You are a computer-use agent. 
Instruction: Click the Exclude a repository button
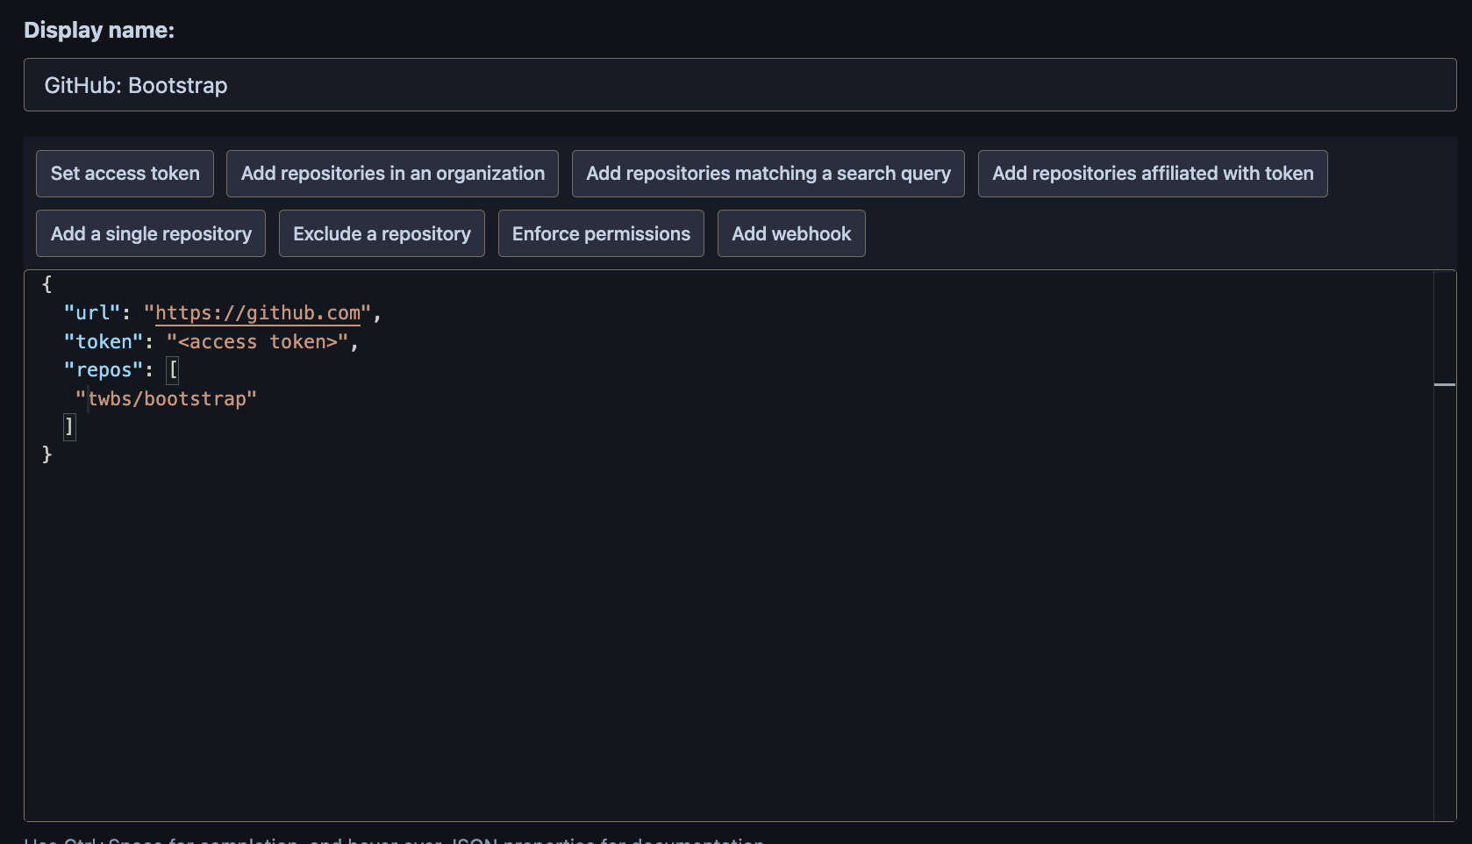[382, 233]
